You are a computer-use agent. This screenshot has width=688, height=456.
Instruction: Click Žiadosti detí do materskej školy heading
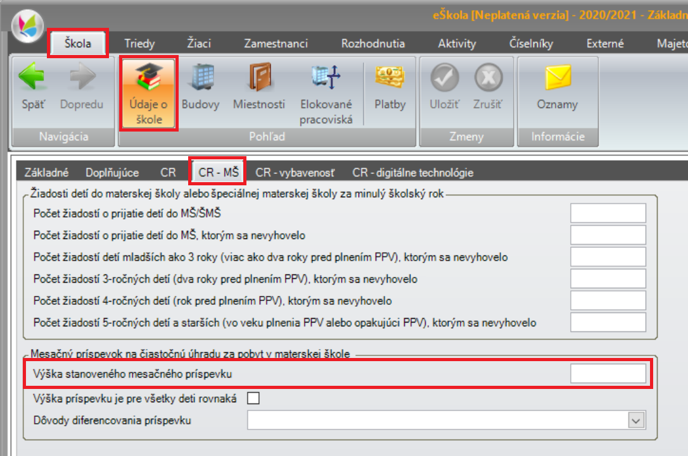coord(237,194)
